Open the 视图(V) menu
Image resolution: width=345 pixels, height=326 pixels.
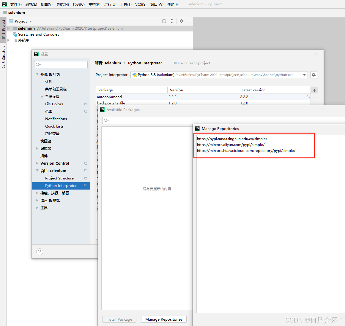point(46,4)
